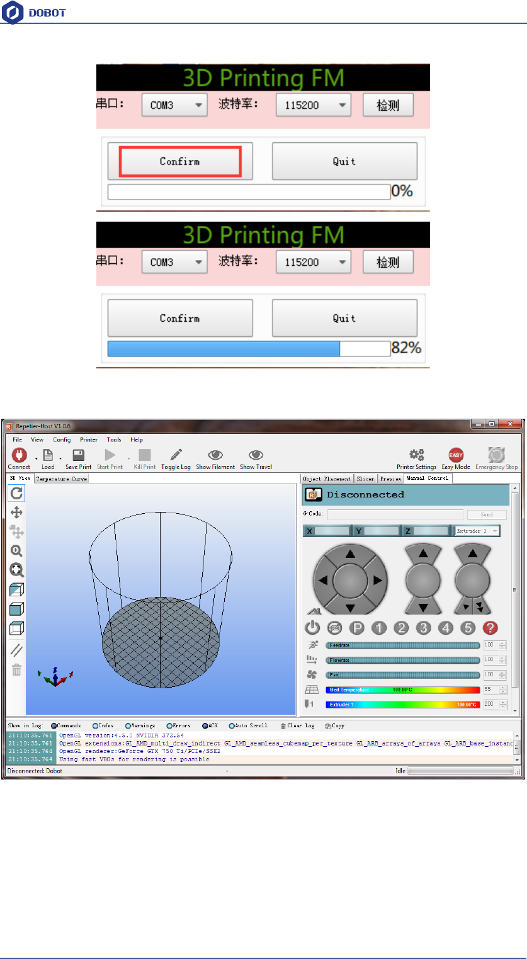Click the zoom-to-fit objects icon

[17, 570]
